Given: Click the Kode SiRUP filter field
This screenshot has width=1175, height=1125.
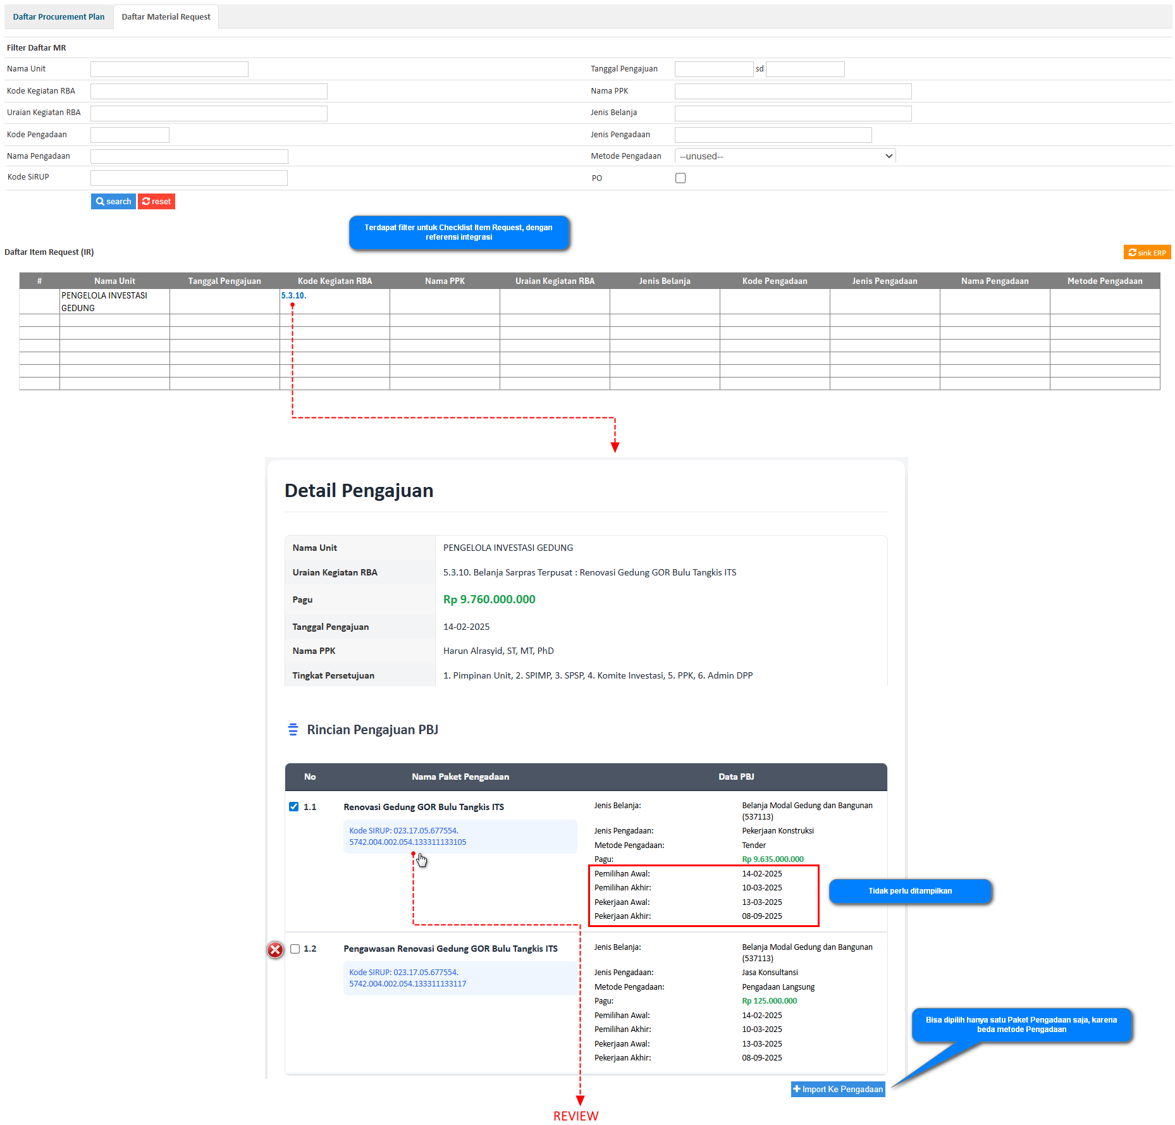Looking at the screenshot, I should (188, 178).
